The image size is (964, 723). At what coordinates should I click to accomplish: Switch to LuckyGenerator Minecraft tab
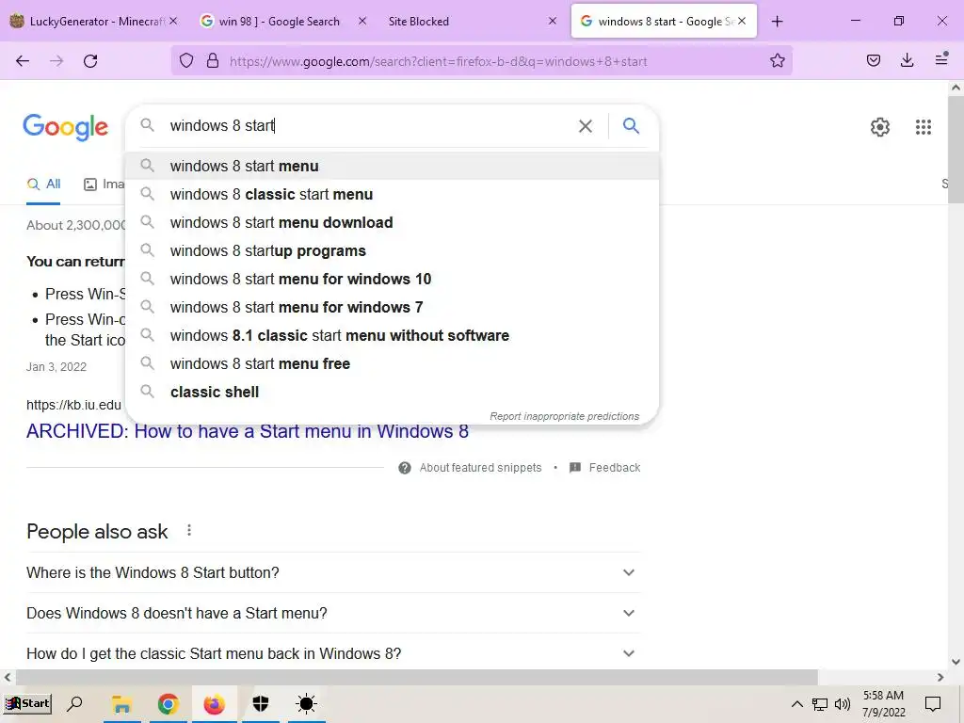[94, 22]
